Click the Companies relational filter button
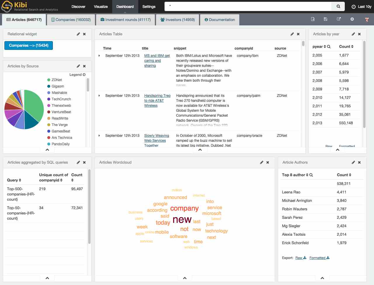374x285 pixels. (x=29, y=46)
